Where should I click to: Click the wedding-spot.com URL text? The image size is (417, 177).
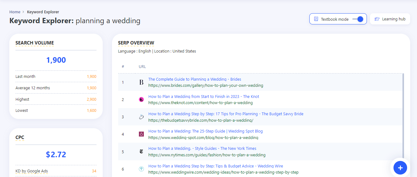[203, 137]
